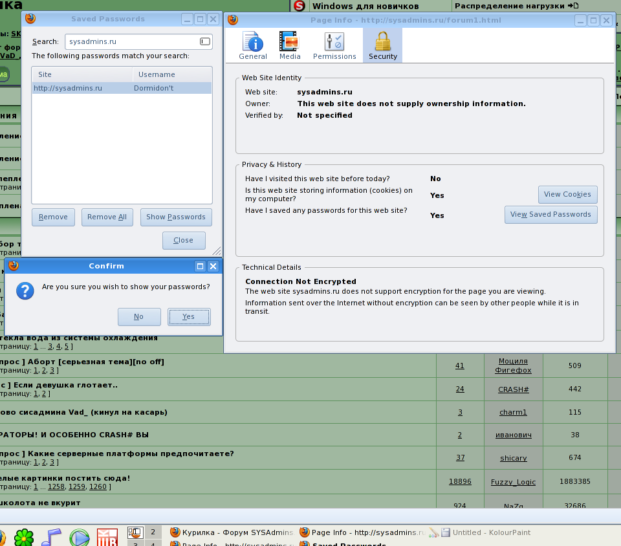The image size is (621, 546).
Task: Open reply count link 41
Action: pyautogui.click(x=459, y=366)
